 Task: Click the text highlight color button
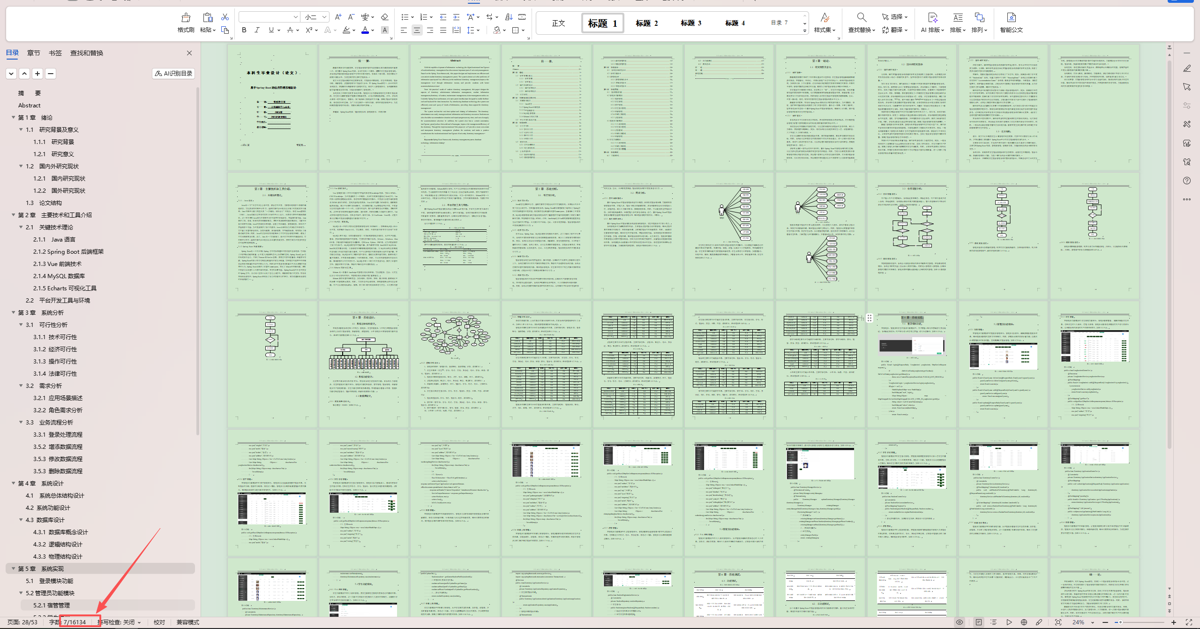click(346, 30)
